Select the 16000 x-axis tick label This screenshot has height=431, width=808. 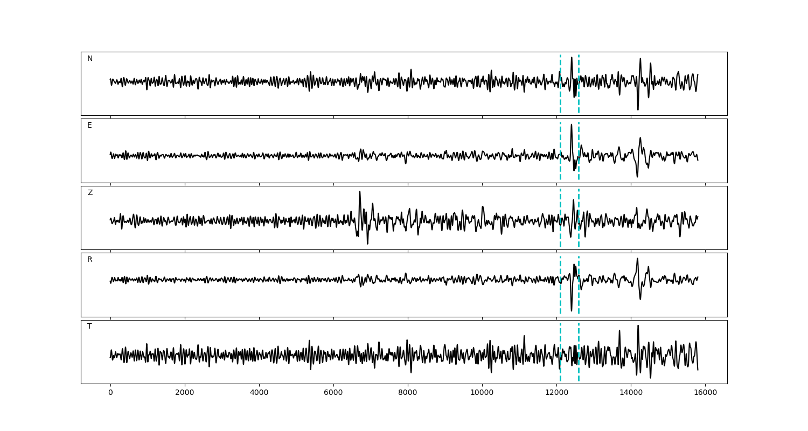coord(705,393)
